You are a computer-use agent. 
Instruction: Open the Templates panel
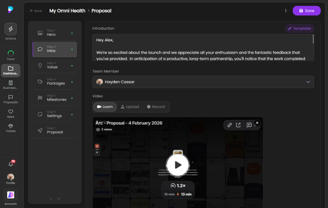tap(299, 28)
